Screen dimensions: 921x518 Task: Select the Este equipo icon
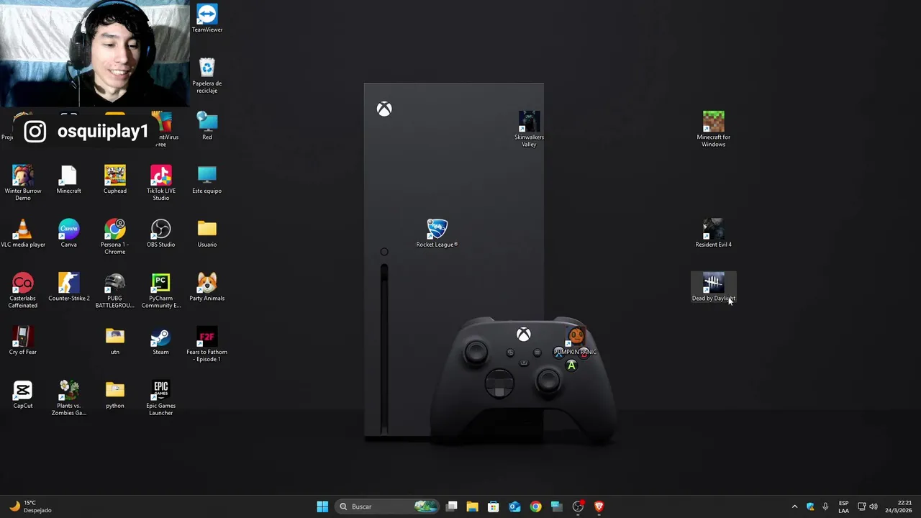207,180
